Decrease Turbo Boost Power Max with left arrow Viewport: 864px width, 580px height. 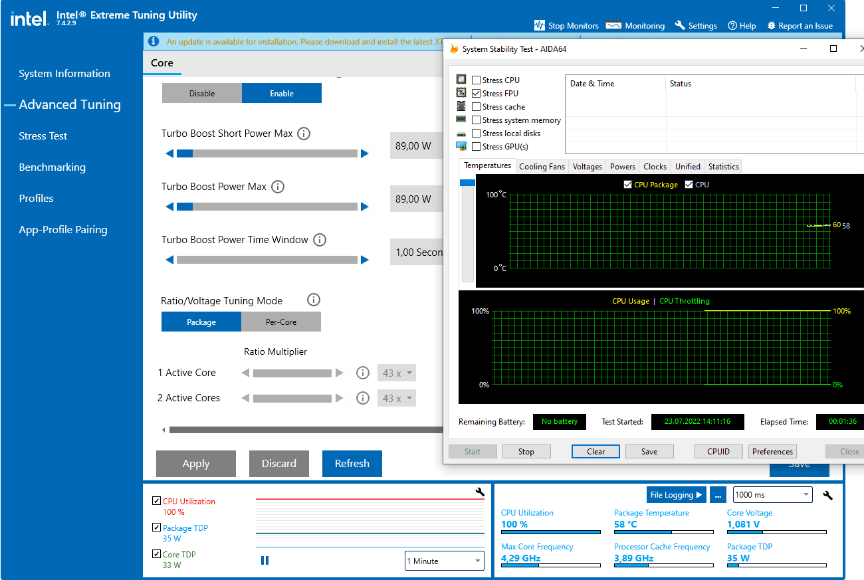point(169,207)
